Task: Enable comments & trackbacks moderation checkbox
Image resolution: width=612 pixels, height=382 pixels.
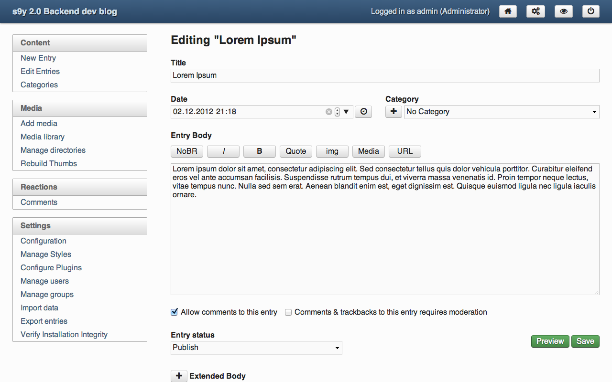Action: click(288, 312)
